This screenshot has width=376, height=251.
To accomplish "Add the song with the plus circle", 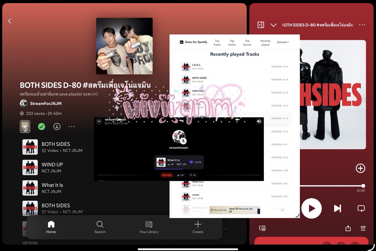I will (361, 168).
